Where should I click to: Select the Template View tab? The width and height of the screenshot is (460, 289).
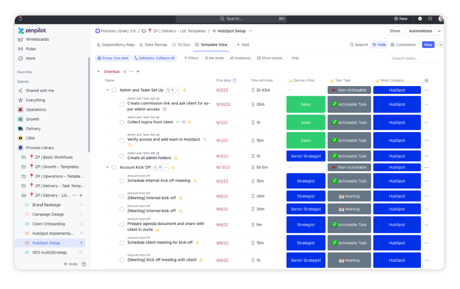(x=211, y=45)
